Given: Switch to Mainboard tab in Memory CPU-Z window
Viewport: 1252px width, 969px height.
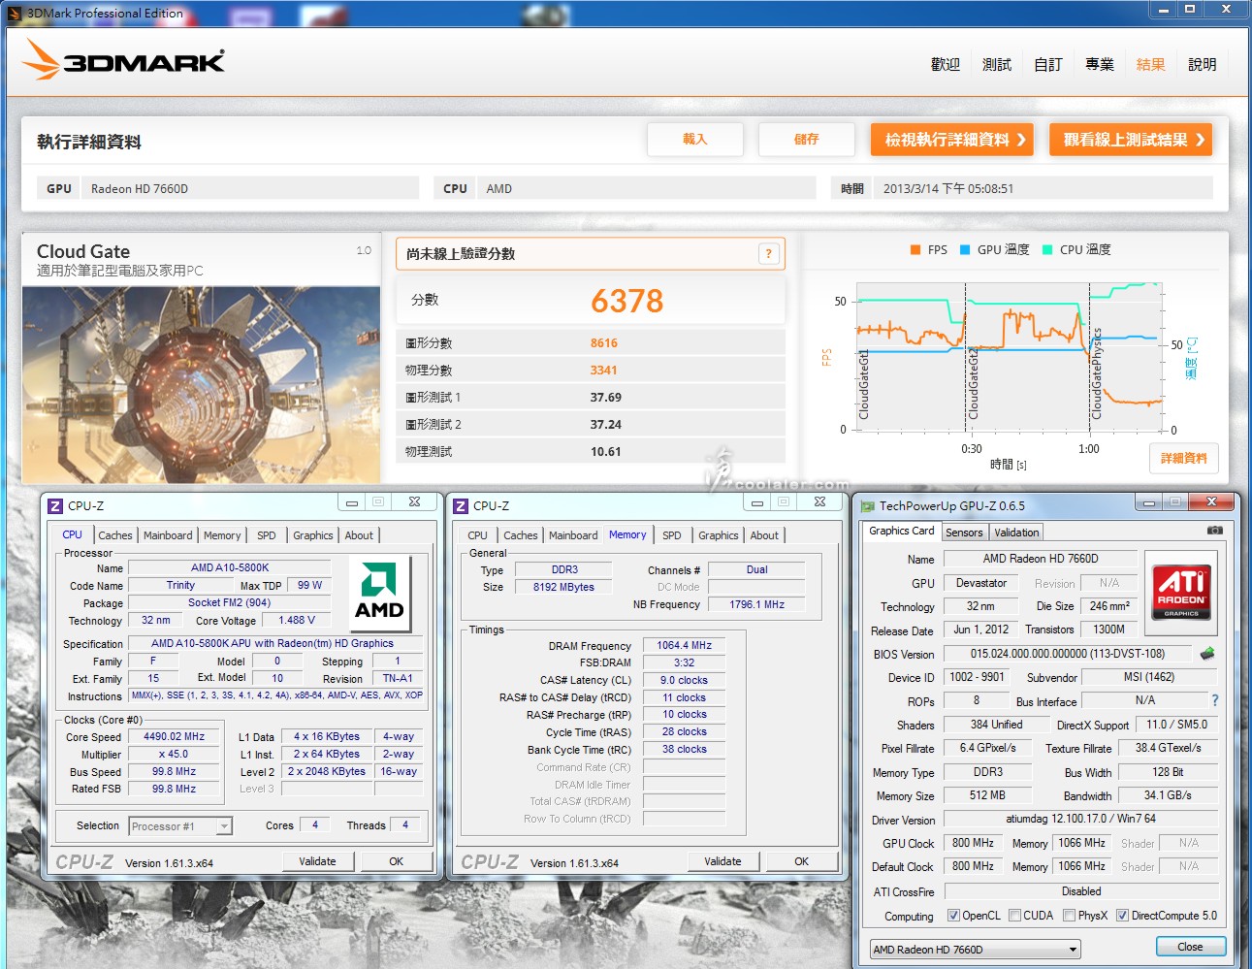Looking at the screenshot, I should (573, 535).
